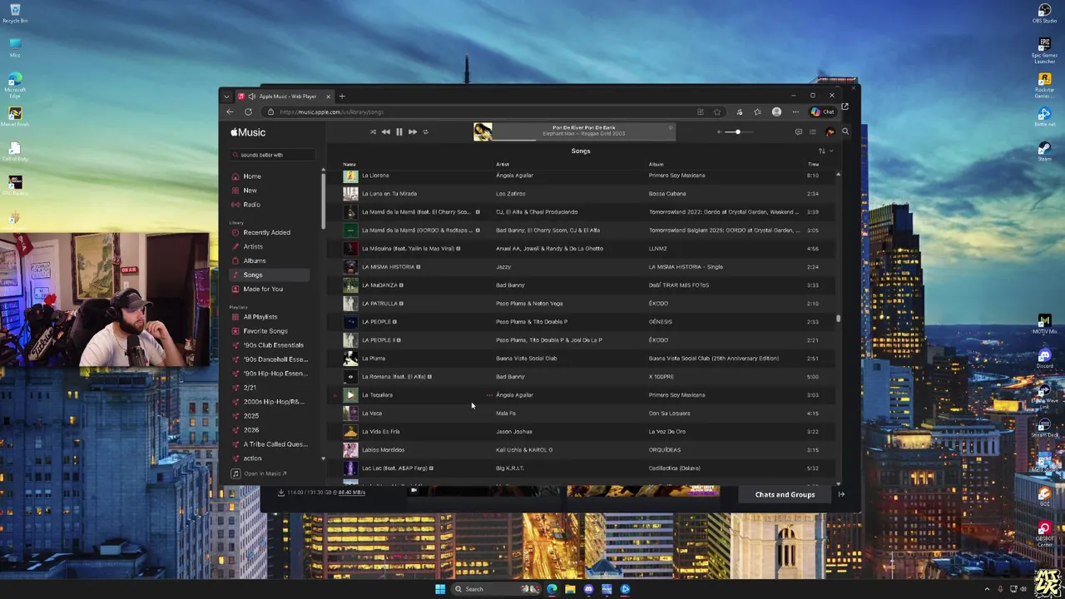Favorite the playing song with the star
Screen dimensions: 1065x599
[670, 128]
